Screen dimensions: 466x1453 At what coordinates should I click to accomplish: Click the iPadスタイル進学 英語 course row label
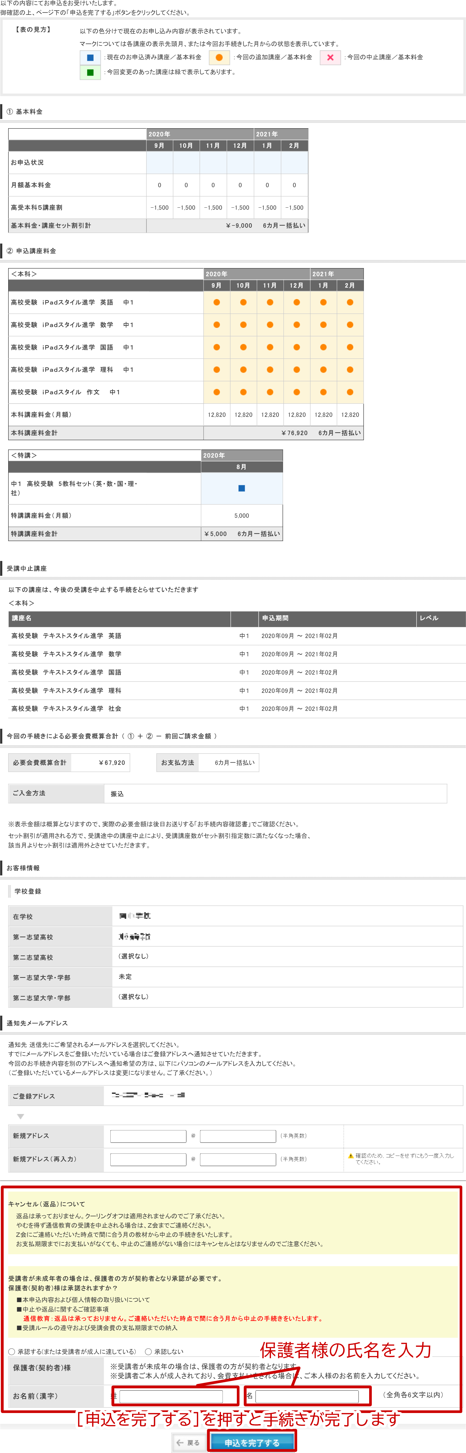(72, 302)
